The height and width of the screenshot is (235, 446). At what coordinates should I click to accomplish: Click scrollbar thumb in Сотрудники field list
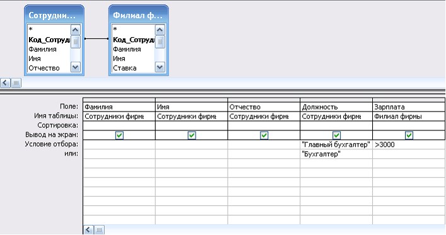pyautogui.click(x=75, y=42)
